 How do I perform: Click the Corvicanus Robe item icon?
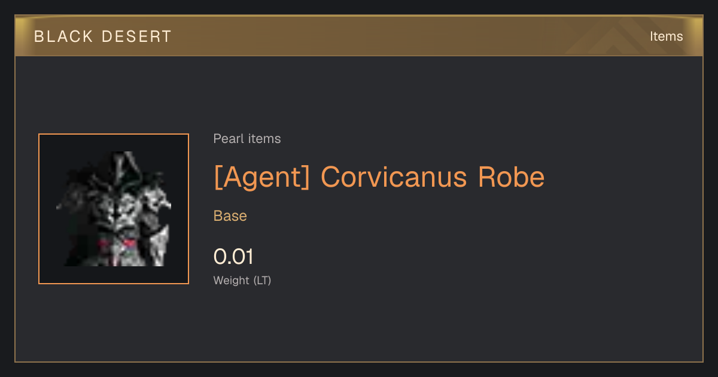click(x=114, y=209)
